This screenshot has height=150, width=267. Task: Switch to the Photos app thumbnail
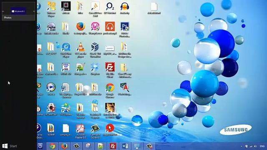[x=18, y=11]
